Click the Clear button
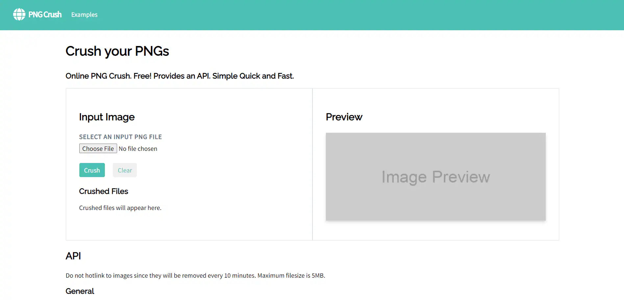The height and width of the screenshot is (300, 624). tap(125, 170)
